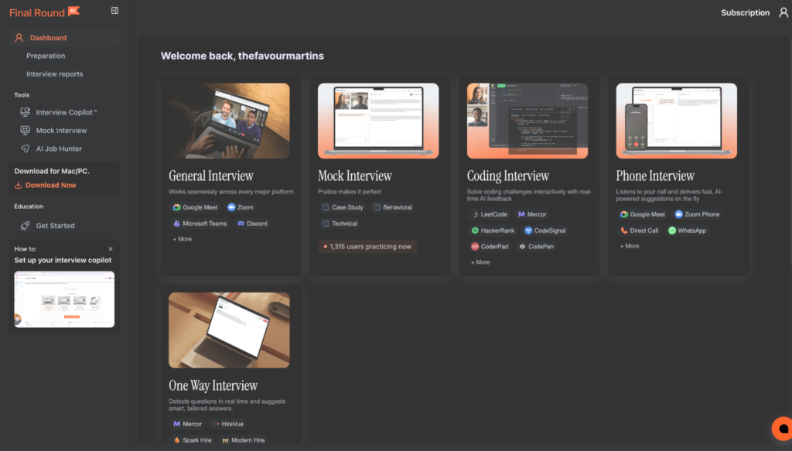
Task: Click the One Way Interview laptop image
Action: click(229, 330)
